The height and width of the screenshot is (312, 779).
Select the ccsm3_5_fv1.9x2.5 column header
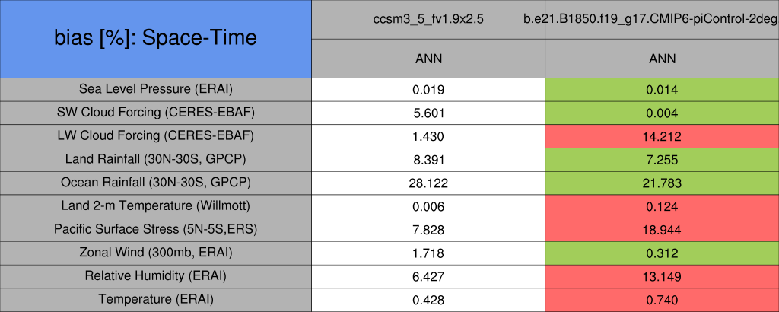(x=428, y=19)
